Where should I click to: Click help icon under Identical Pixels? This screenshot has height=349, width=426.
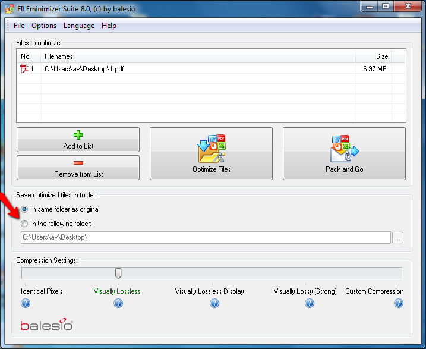pyautogui.click(x=26, y=303)
